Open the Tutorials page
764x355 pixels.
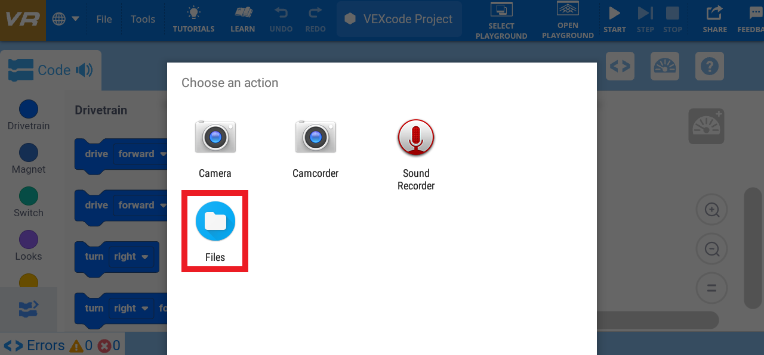click(x=193, y=18)
